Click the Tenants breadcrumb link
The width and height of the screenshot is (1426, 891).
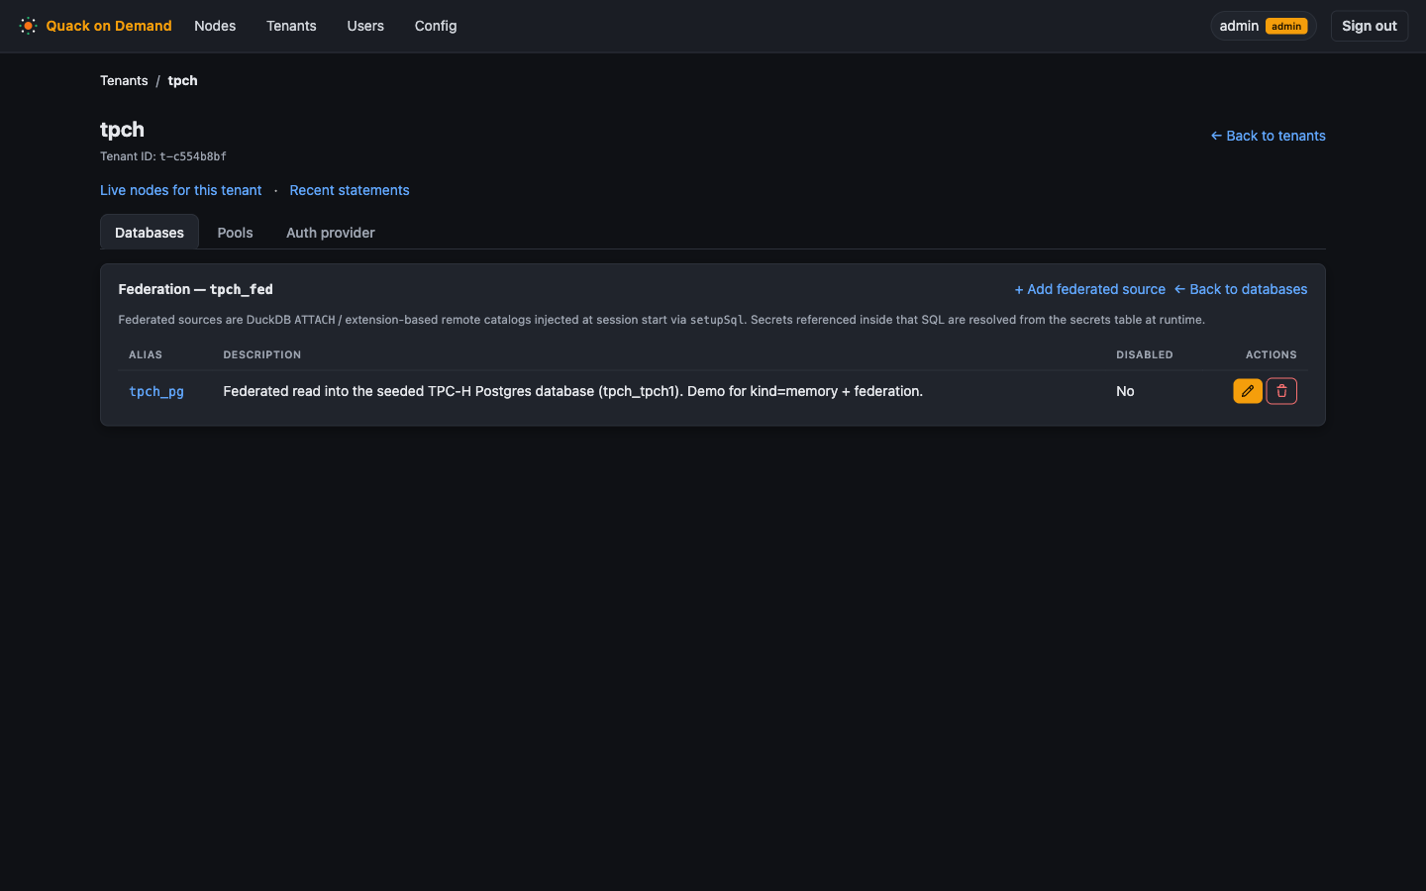(x=124, y=80)
